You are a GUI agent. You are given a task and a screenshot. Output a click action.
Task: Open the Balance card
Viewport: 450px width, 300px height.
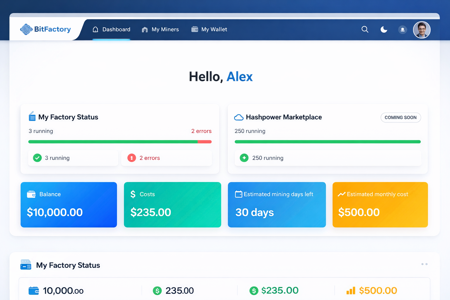69,205
